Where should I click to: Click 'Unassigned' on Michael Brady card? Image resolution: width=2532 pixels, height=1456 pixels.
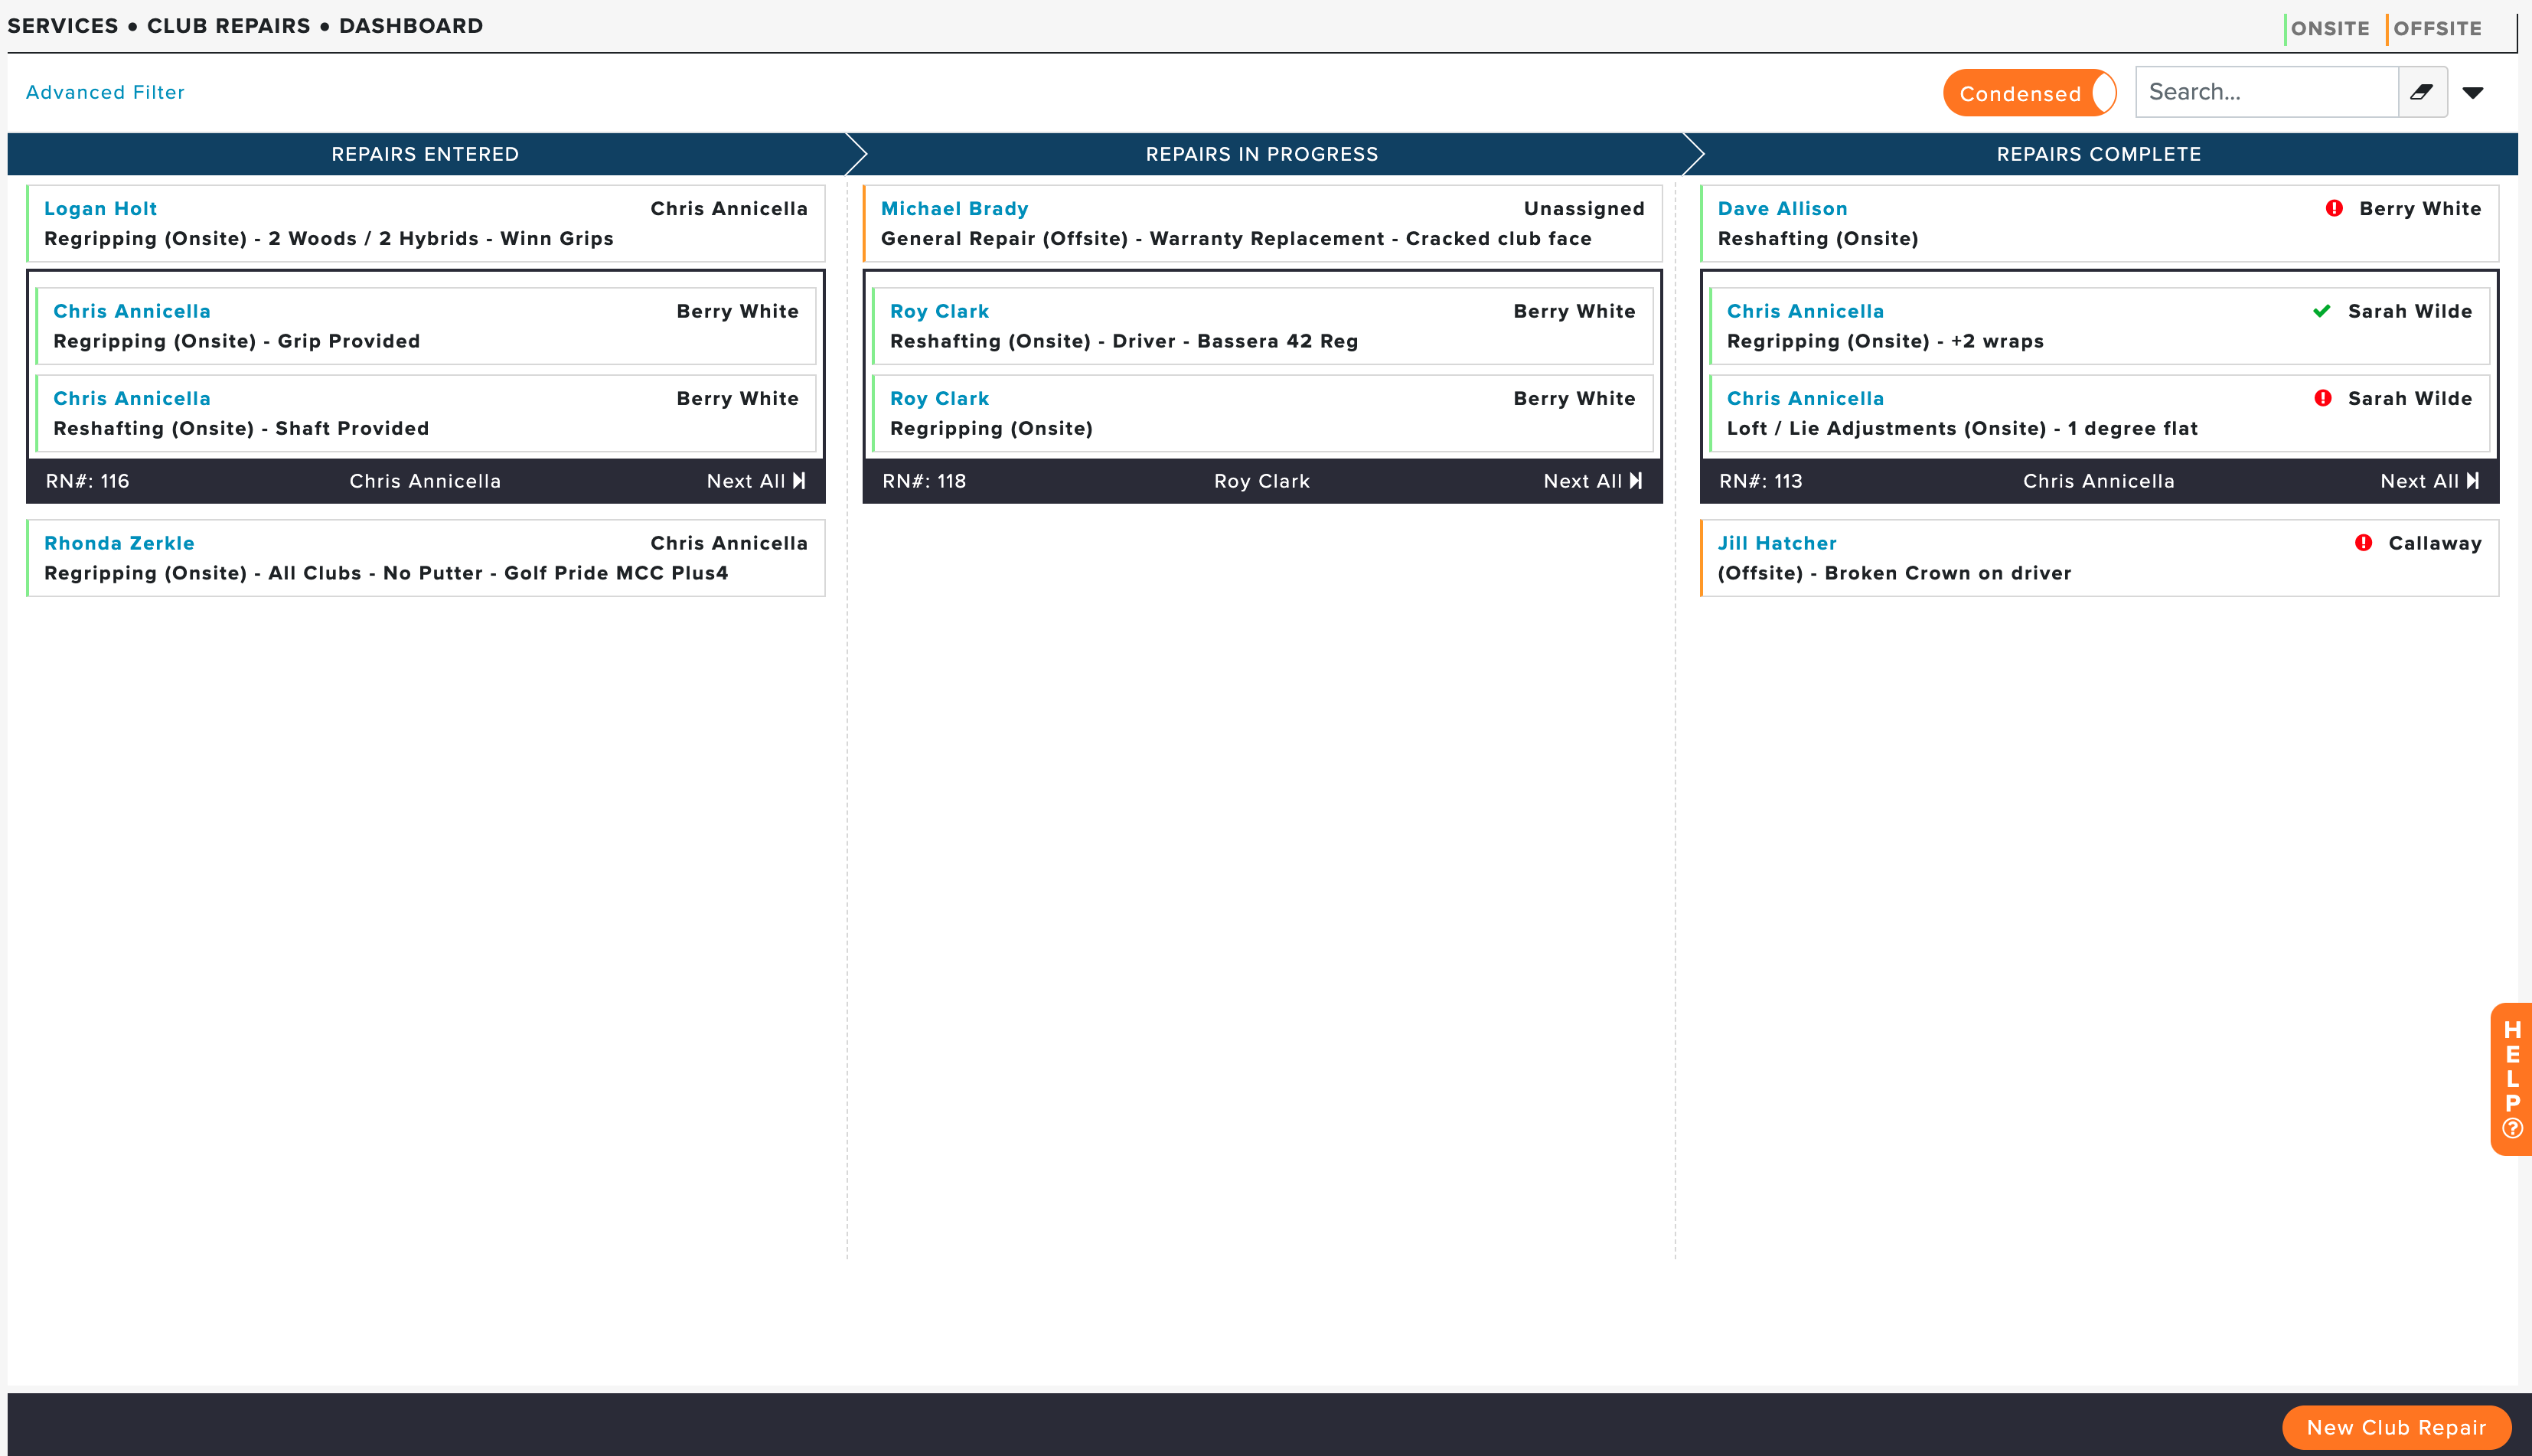(x=1584, y=208)
